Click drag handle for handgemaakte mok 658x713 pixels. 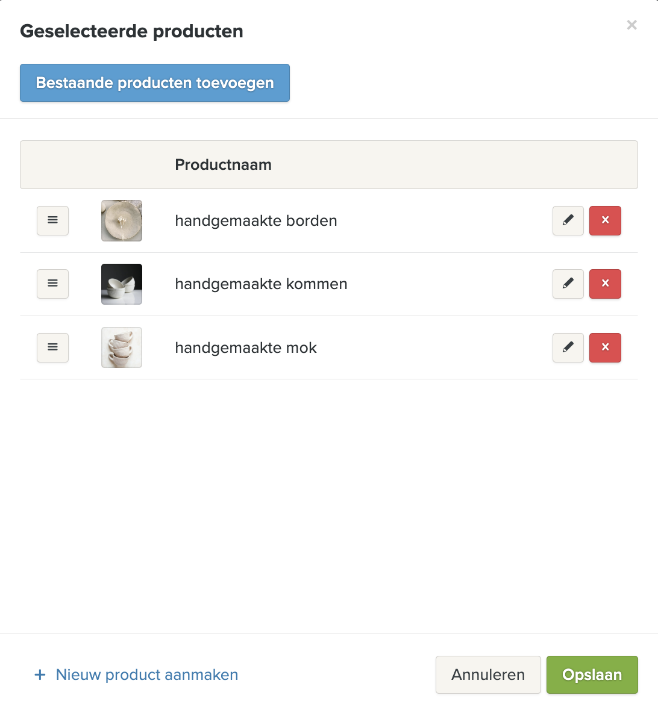coord(53,347)
